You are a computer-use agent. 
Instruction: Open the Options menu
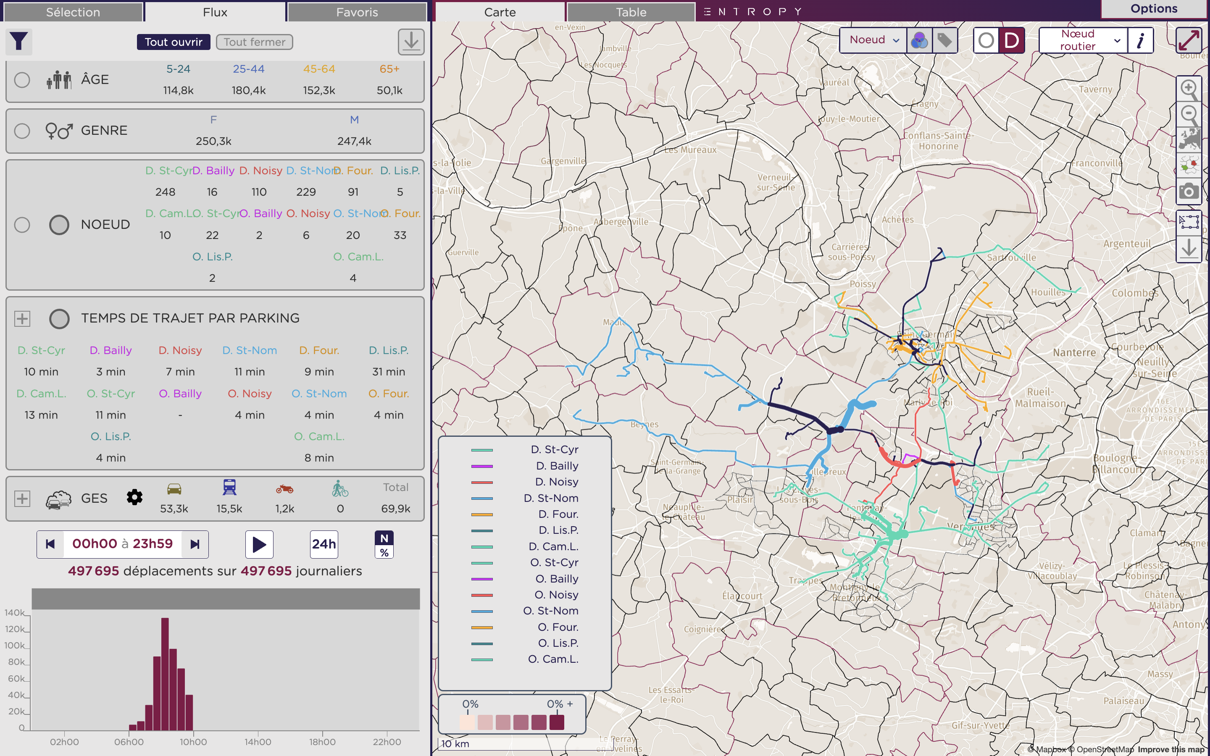coord(1154,9)
